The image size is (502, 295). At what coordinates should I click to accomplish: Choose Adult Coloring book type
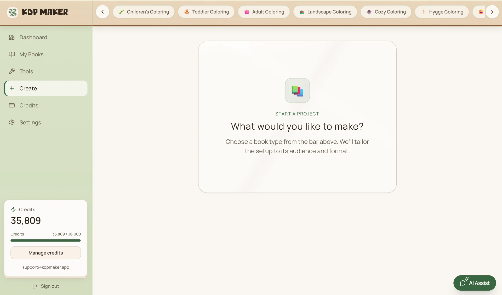[264, 12]
